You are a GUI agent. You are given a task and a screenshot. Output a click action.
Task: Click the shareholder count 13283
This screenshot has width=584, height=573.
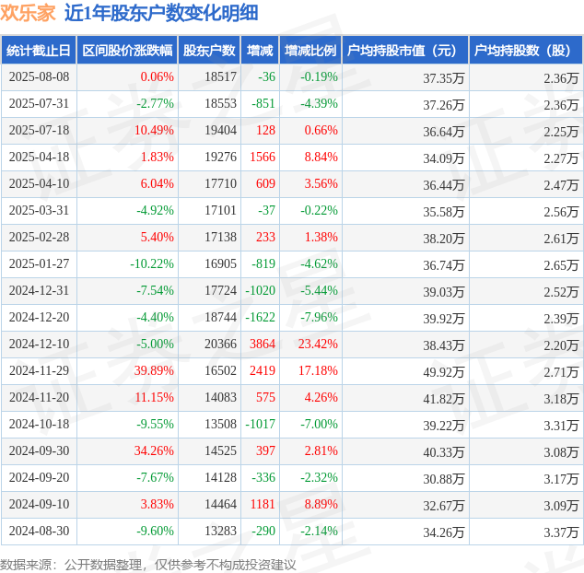(220, 531)
